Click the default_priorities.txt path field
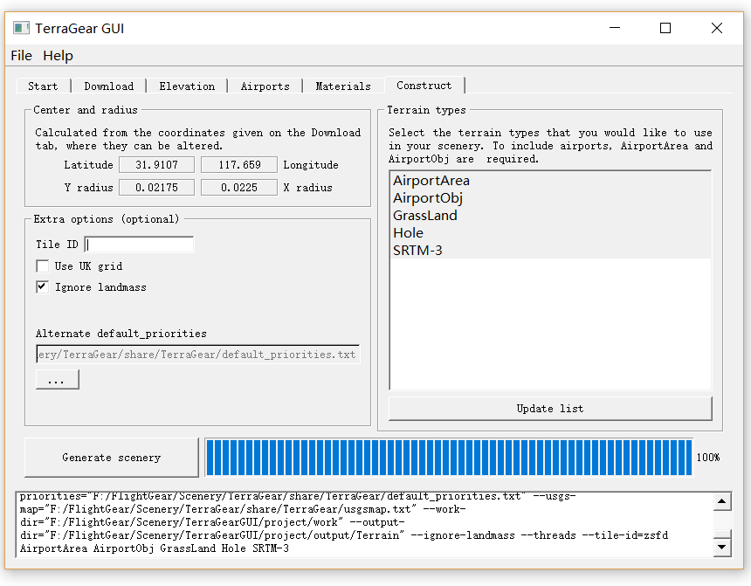Screen dimensions: 751x586 198,354
